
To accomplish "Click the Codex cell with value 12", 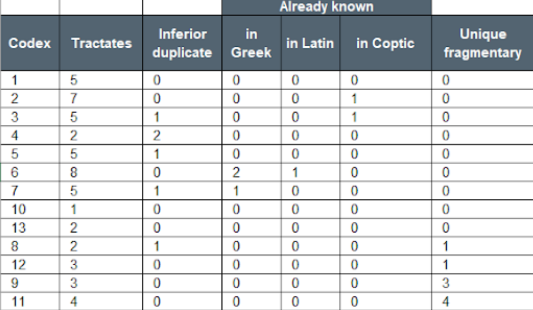I will click(x=30, y=265).
